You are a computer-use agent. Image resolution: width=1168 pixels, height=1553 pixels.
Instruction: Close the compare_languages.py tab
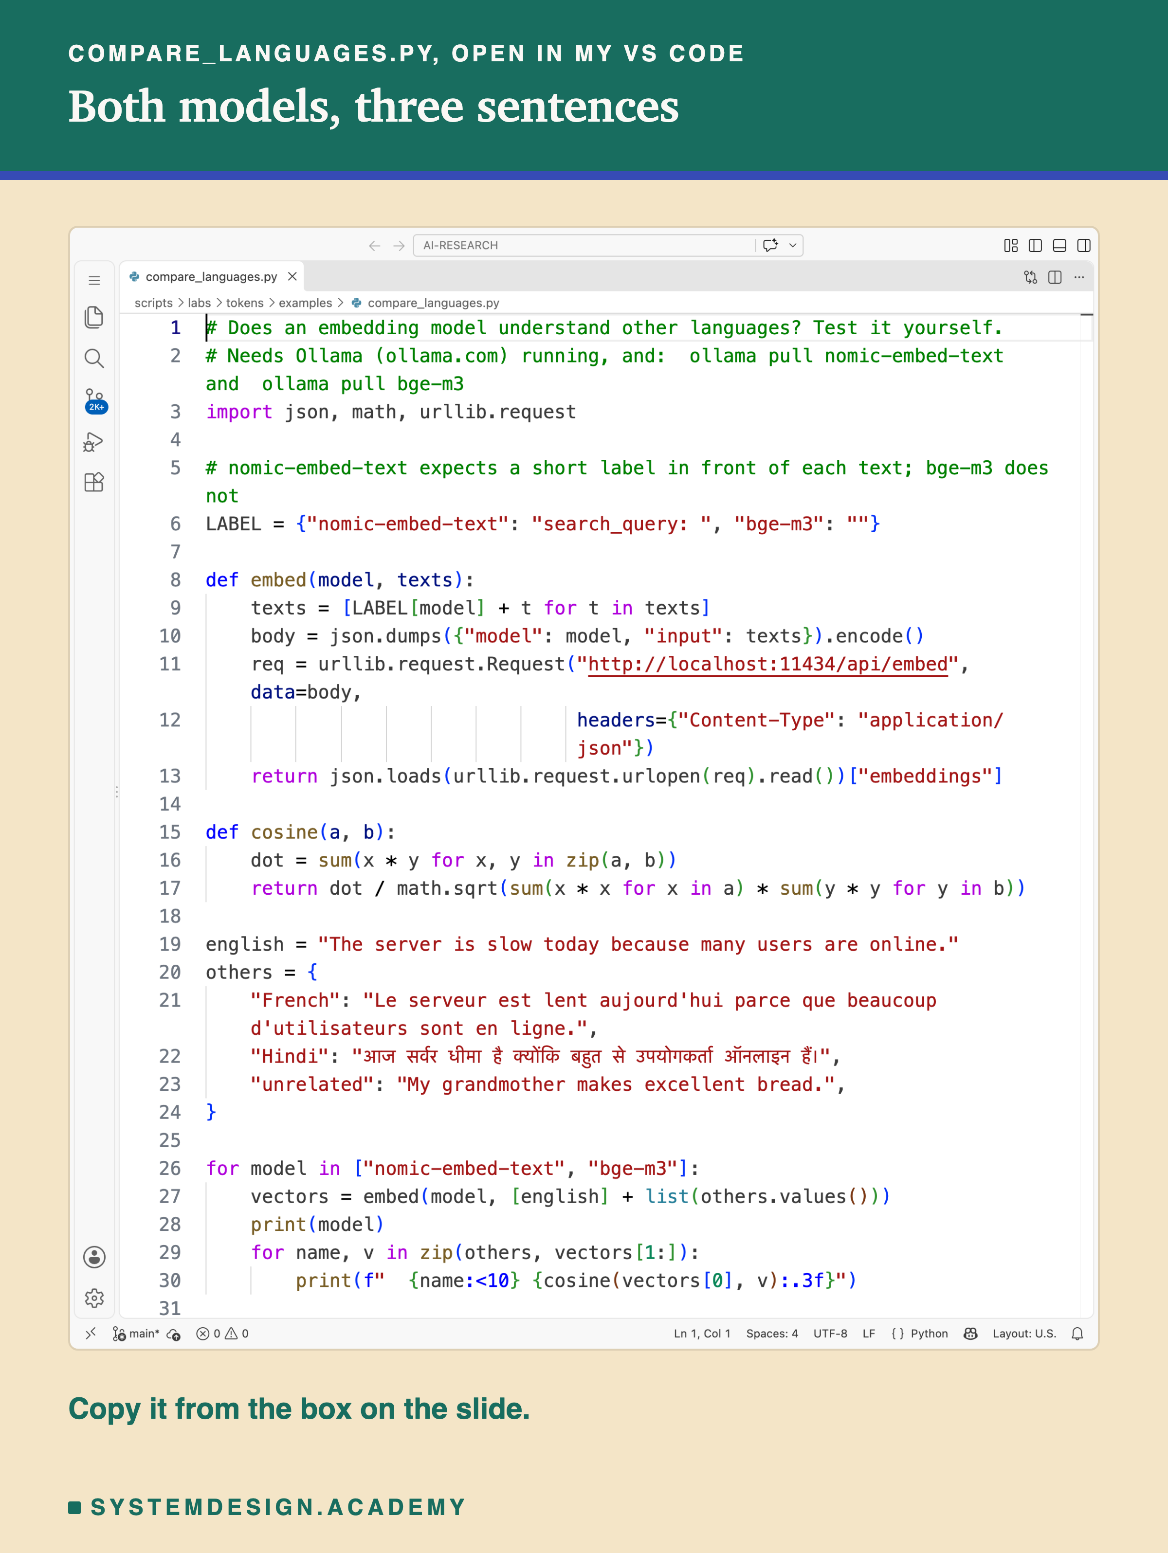(292, 277)
